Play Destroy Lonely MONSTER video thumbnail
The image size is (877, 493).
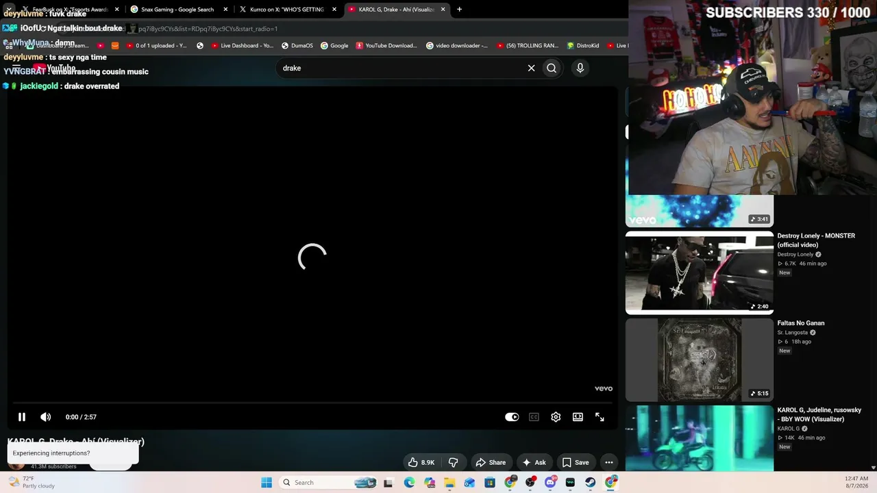pyautogui.click(x=700, y=273)
